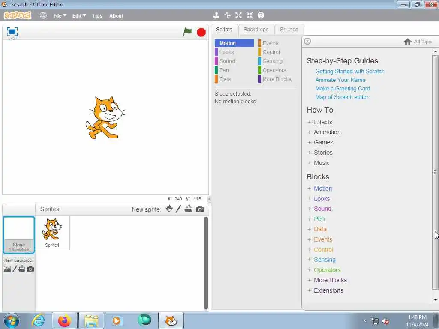Select the Sprite1 thumbnail
439x329 pixels.
click(x=52, y=233)
